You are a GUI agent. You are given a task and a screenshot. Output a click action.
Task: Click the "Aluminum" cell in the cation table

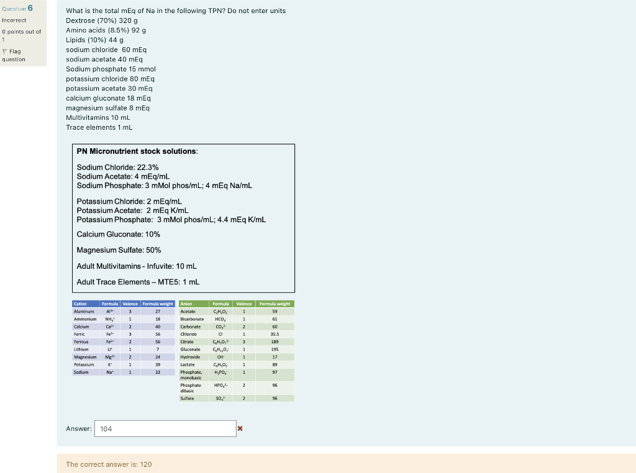point(86,312)
